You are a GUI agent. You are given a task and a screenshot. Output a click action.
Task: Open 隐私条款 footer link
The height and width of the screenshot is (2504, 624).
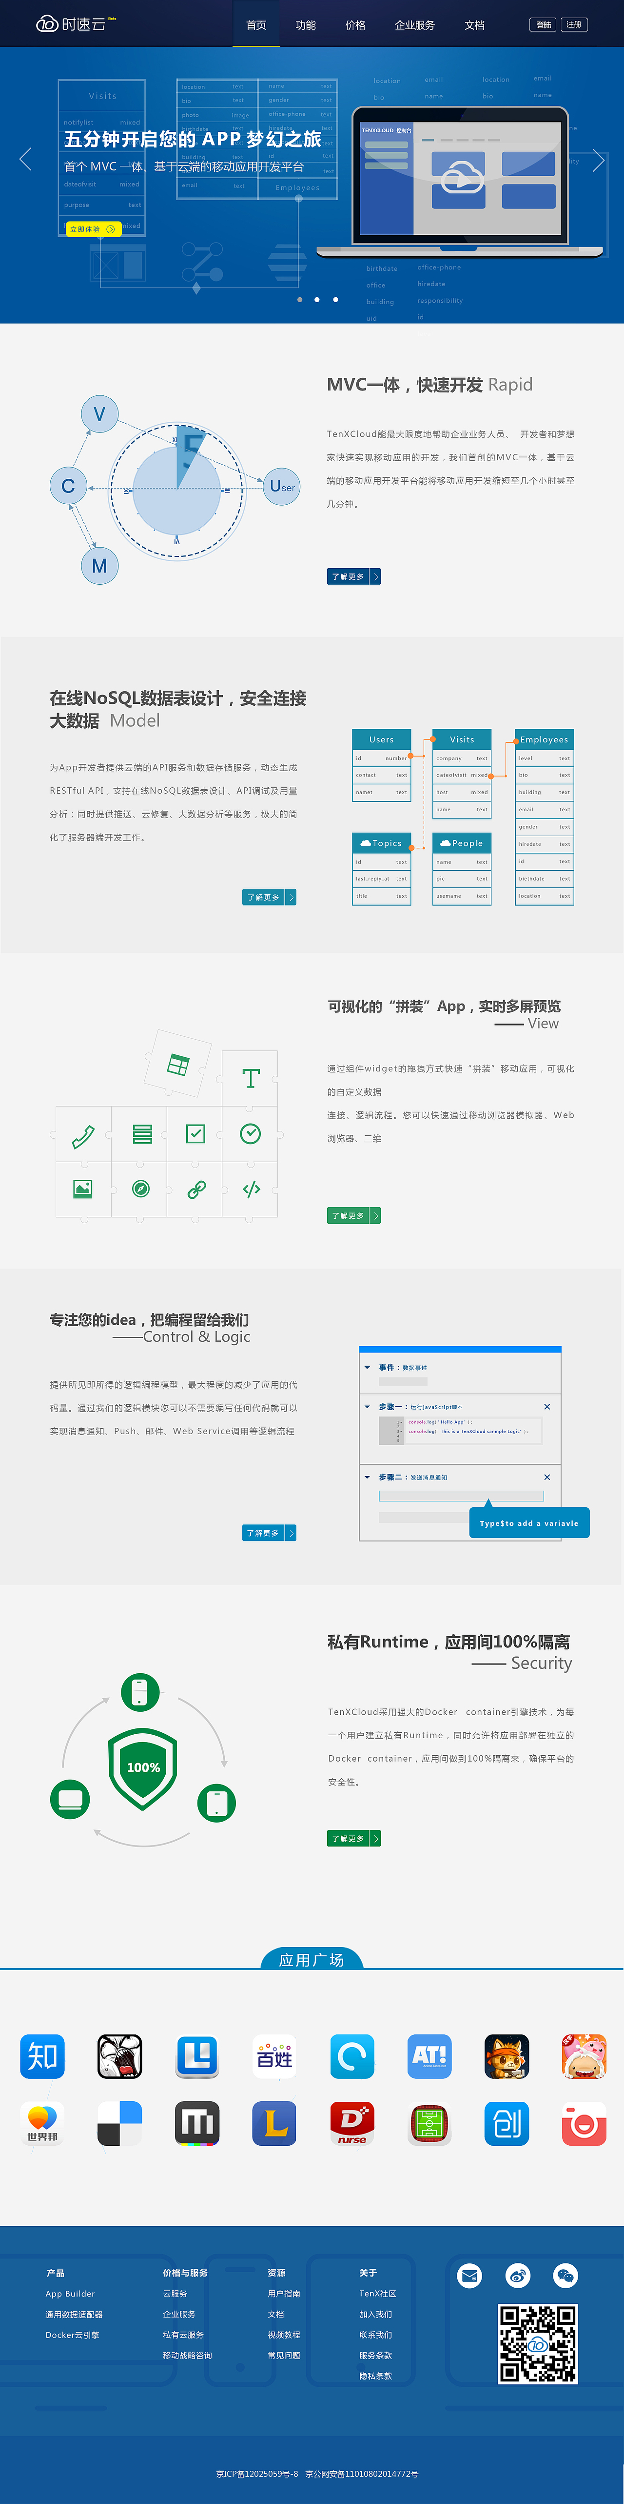tap(375, 2376)
